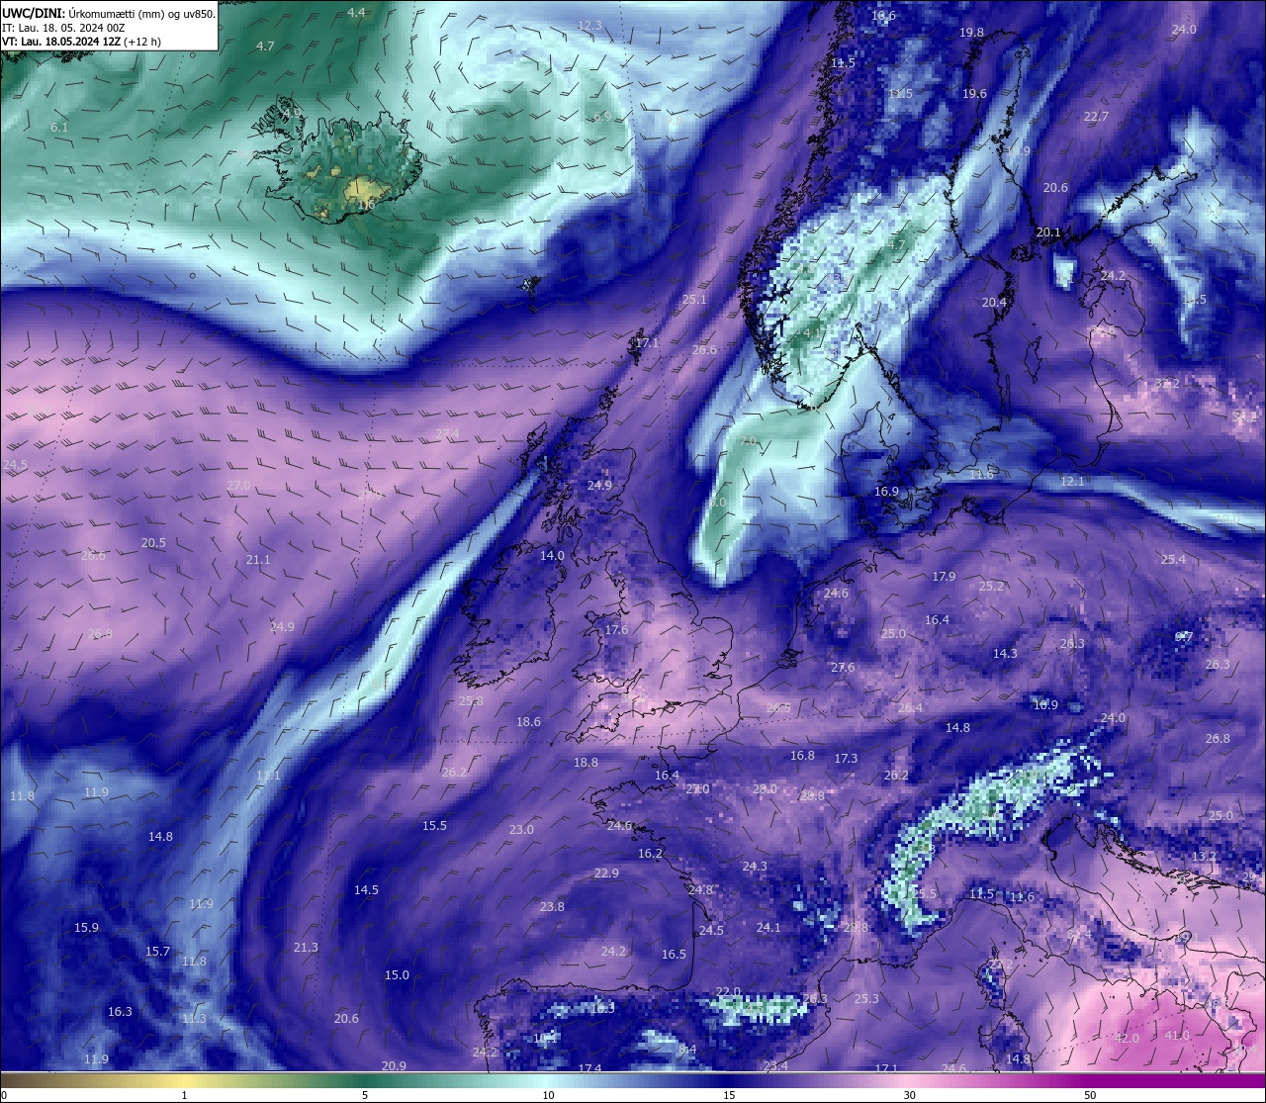Click the color scale label 10
The image size is (1266, 1103).
(x=547, y=1095)
